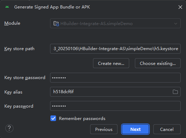Screen dimensions: 186x138
Task: Close the Generate Signed App Bundle dialog
Action: (x=180, y=7)
